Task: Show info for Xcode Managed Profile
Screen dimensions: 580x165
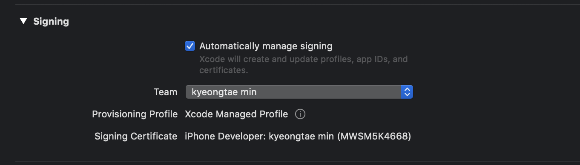Action: 300,114
